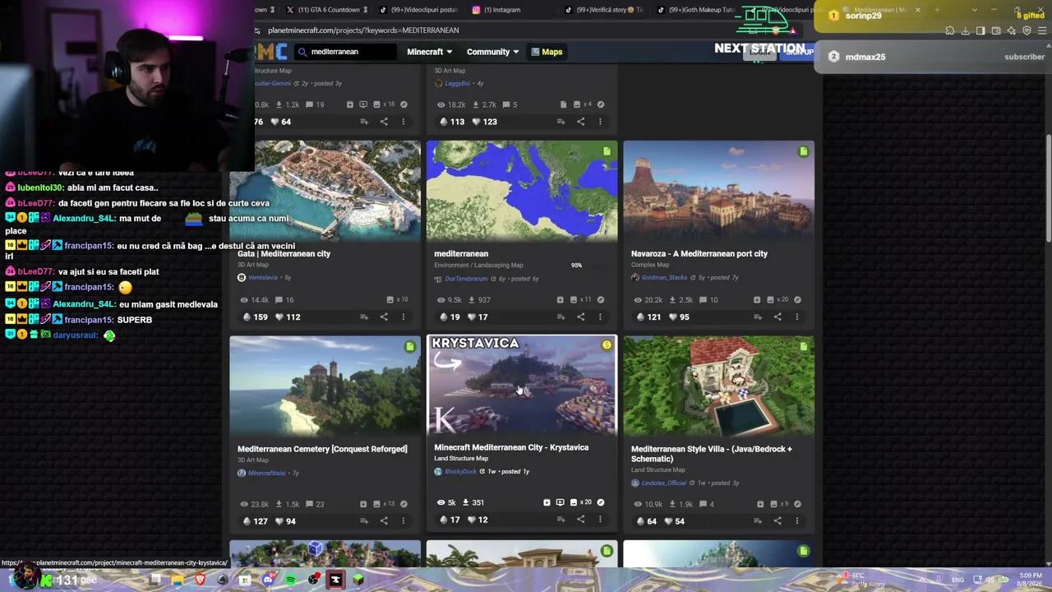Expand the Community dropdown menu
This screenshot has width=1052, height=592.
[x=492, y=52]
